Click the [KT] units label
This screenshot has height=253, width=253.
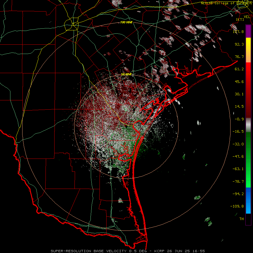point(240,19)
